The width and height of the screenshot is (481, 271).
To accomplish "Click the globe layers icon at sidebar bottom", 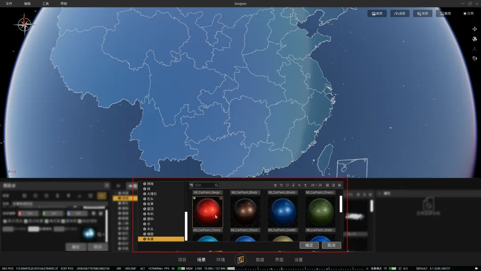I will [475, 58].
